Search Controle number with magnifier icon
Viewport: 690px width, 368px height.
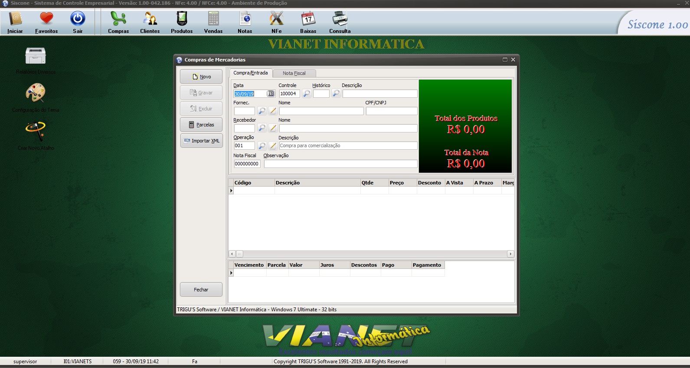pos(307,94)
